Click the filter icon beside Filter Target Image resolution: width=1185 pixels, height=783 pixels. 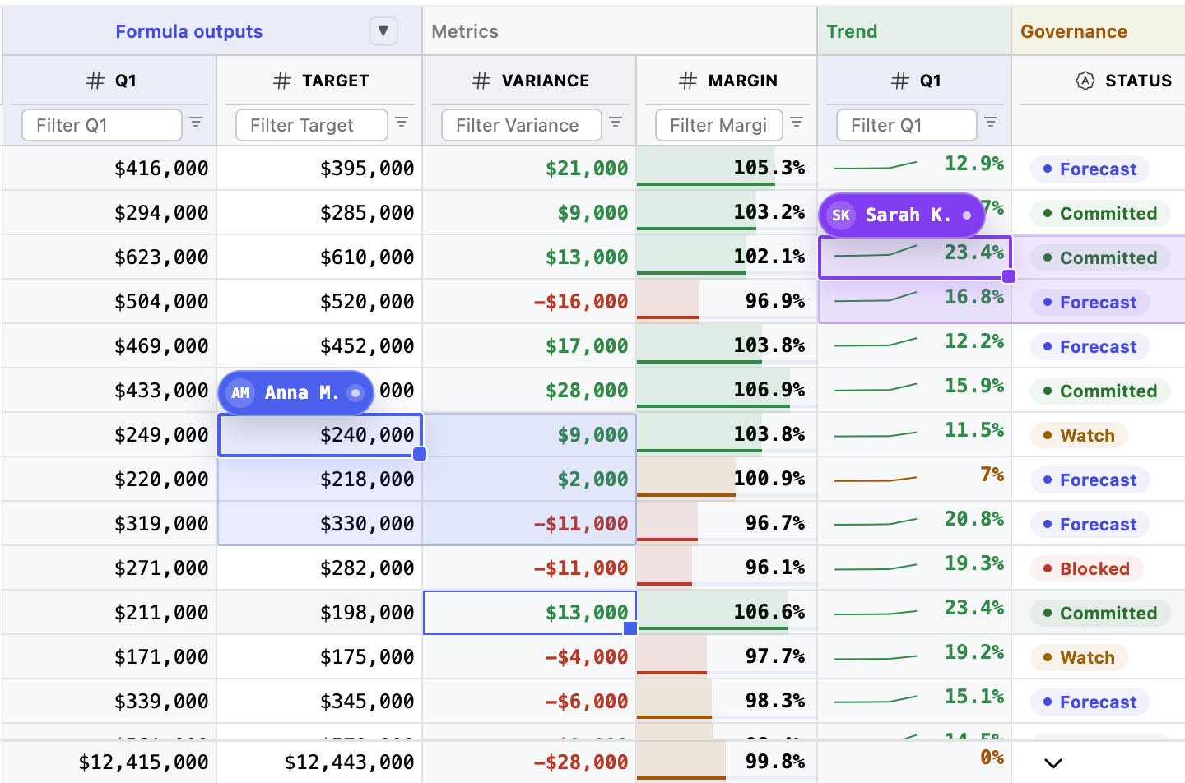402,123
